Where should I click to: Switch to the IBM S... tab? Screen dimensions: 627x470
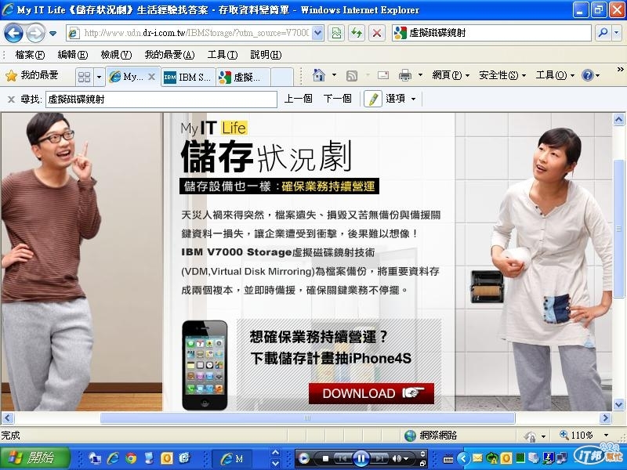(188, 77)
